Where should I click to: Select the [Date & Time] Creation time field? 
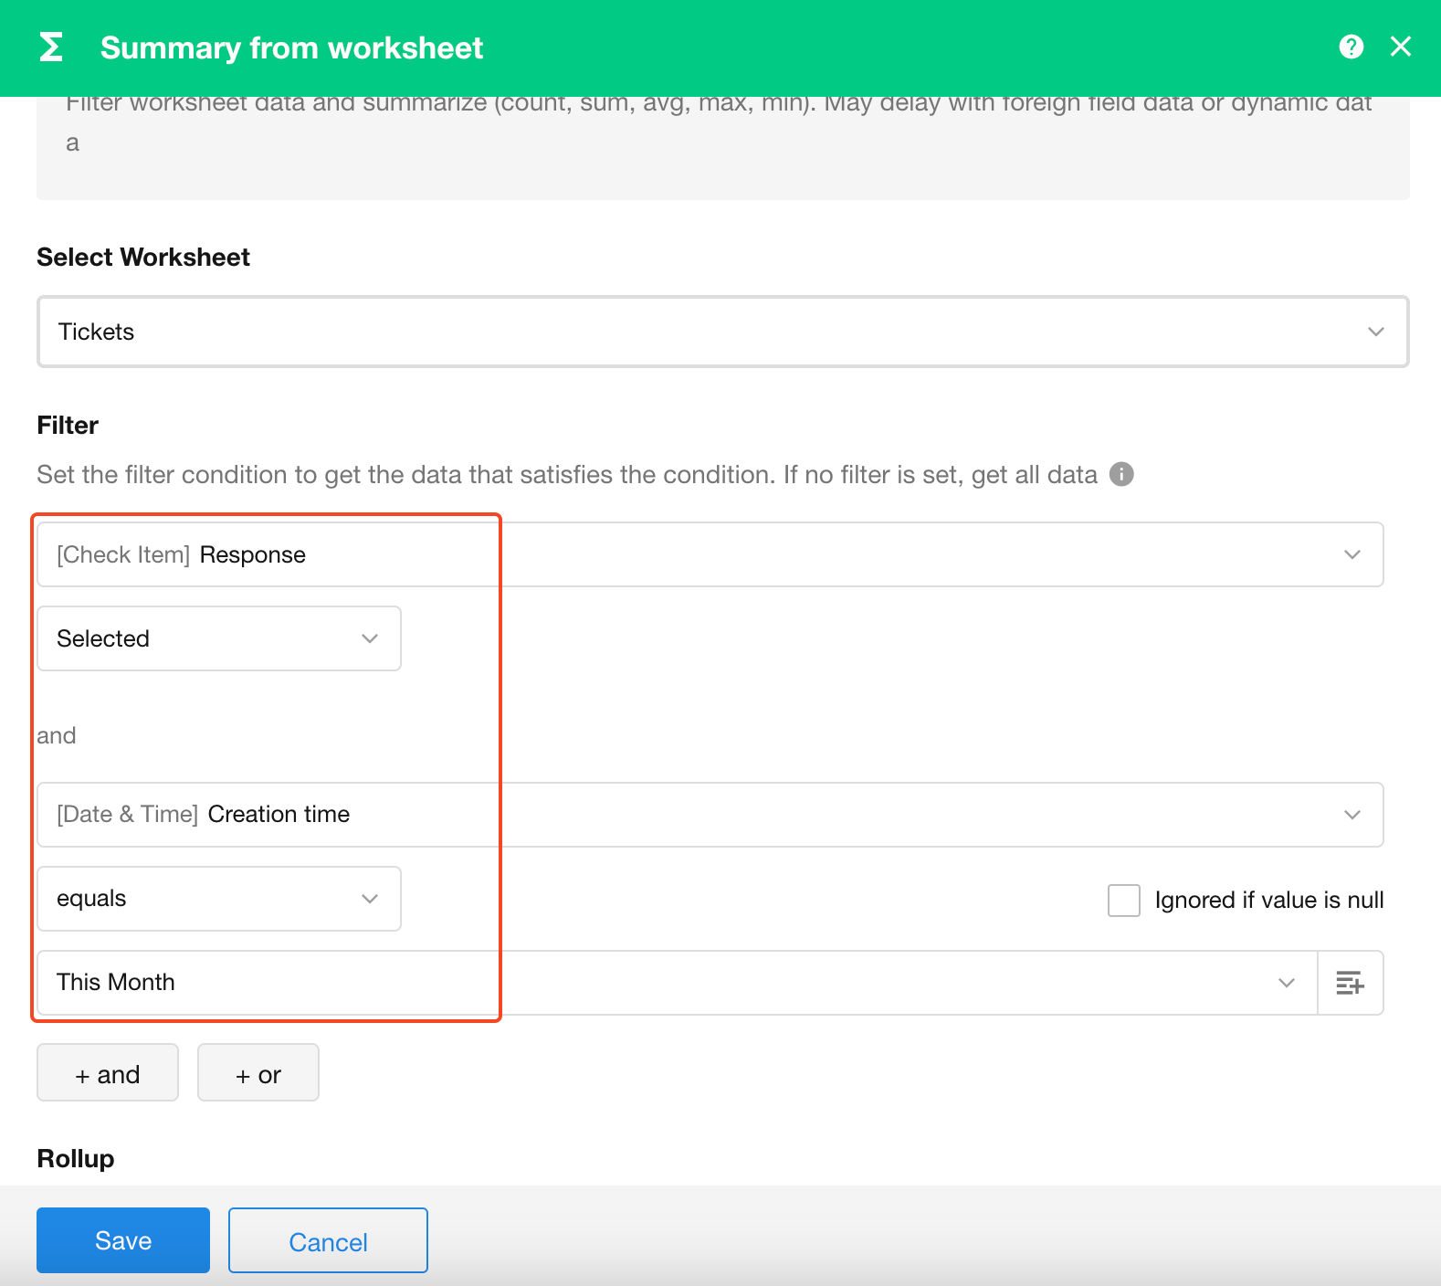point(694,815)
